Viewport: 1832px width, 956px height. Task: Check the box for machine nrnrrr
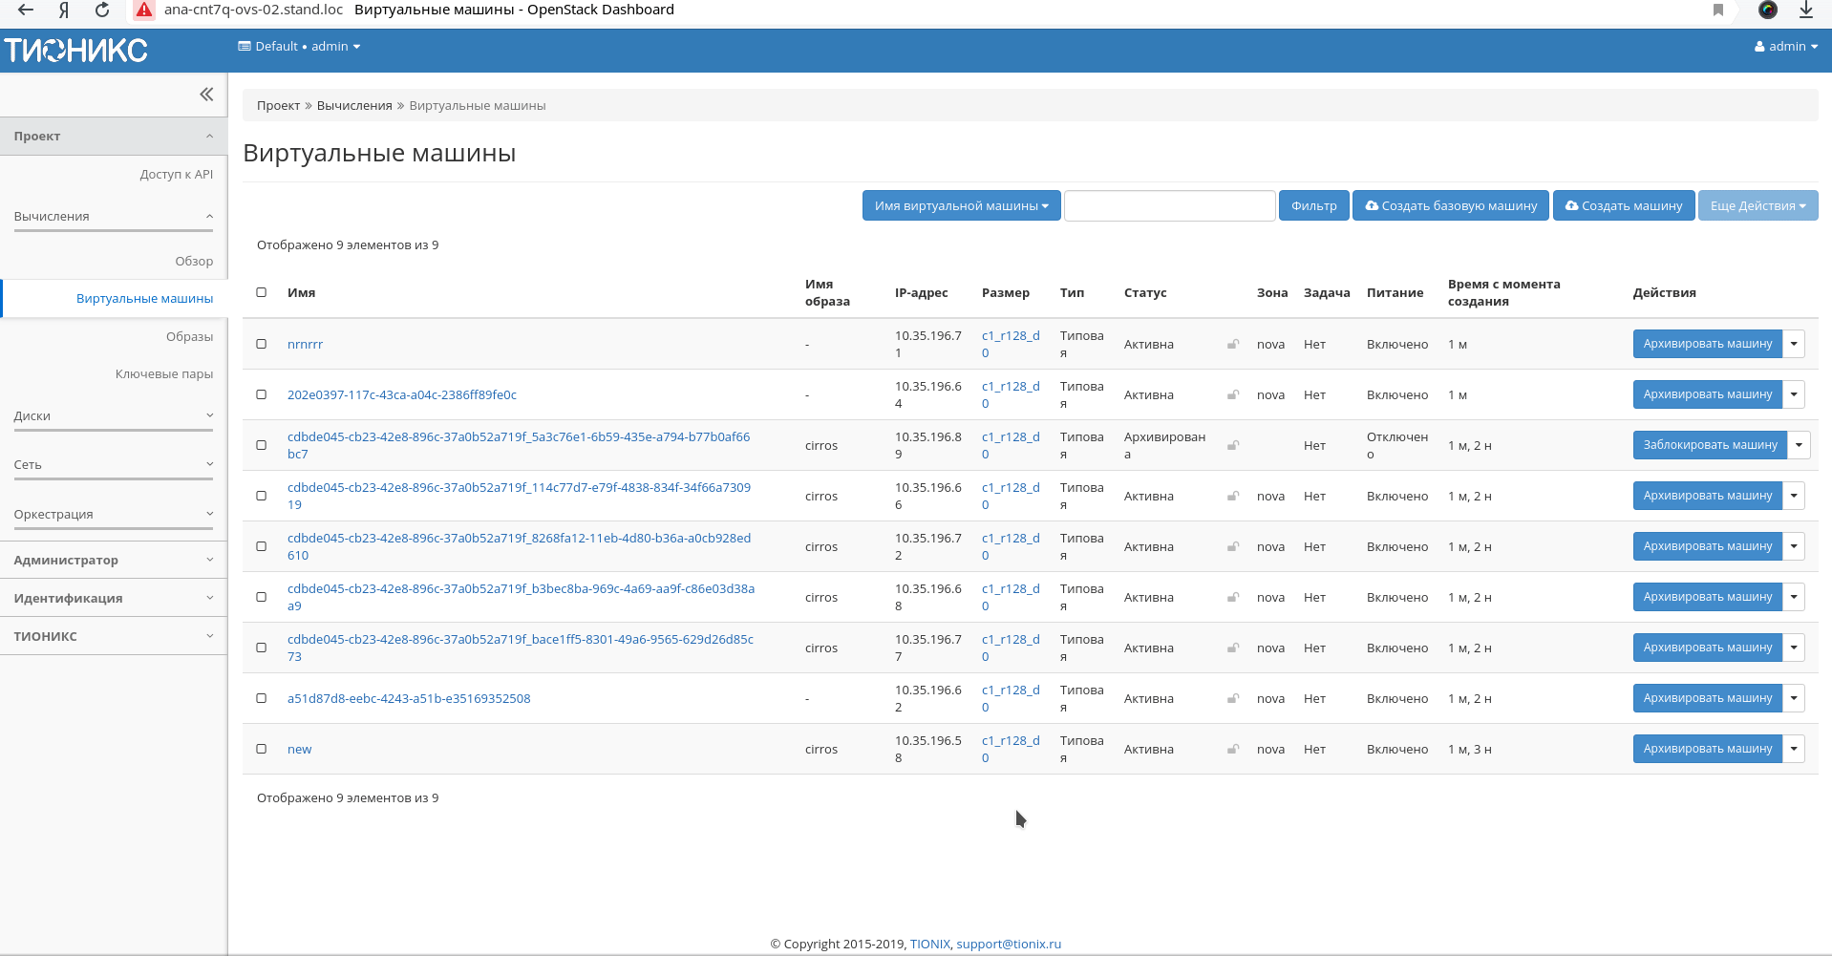[x=262, y=344]
